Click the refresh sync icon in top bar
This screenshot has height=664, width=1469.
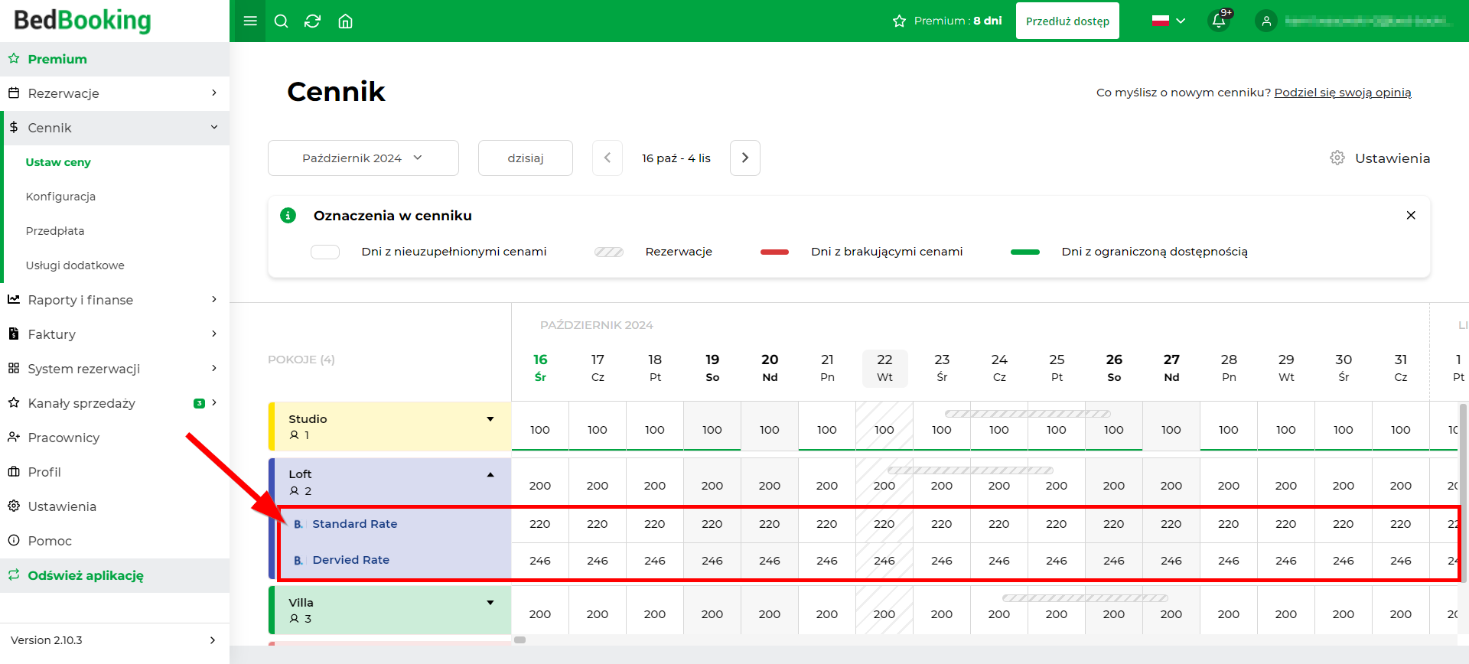[312, 21]
